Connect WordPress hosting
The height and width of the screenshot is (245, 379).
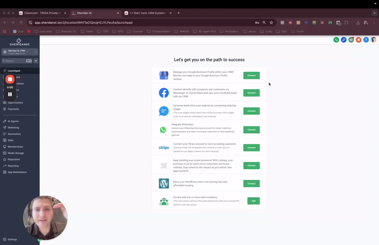click(x=251, y=184)
